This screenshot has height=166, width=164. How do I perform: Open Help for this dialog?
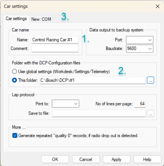pos(147,159)
